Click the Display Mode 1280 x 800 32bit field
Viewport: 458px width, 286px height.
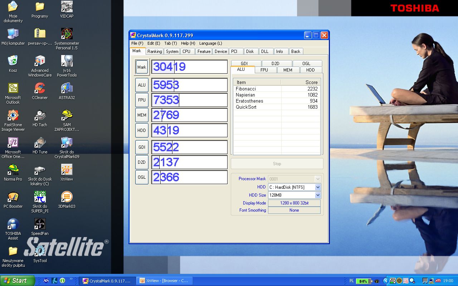click(x=294, y=203)
